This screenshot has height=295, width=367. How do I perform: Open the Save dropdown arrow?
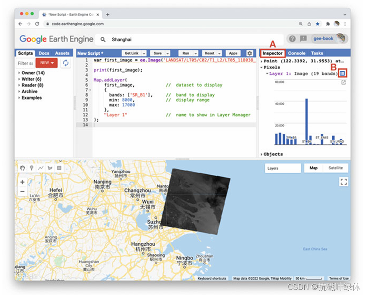pos(168,53)
